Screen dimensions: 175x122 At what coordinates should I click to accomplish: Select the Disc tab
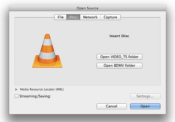click(73, 17)
